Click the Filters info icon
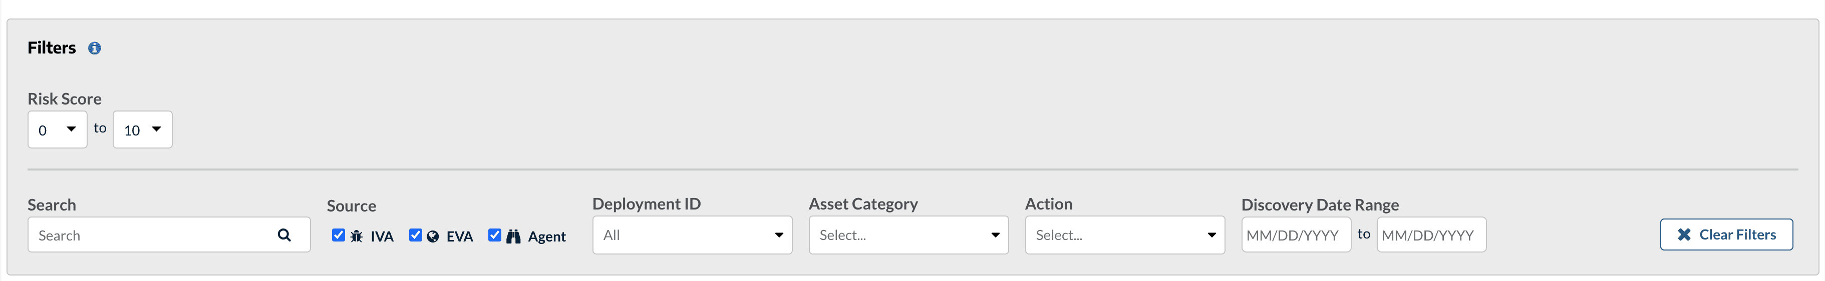Viewport: 1825px width, 281px height. coord(94,48)
